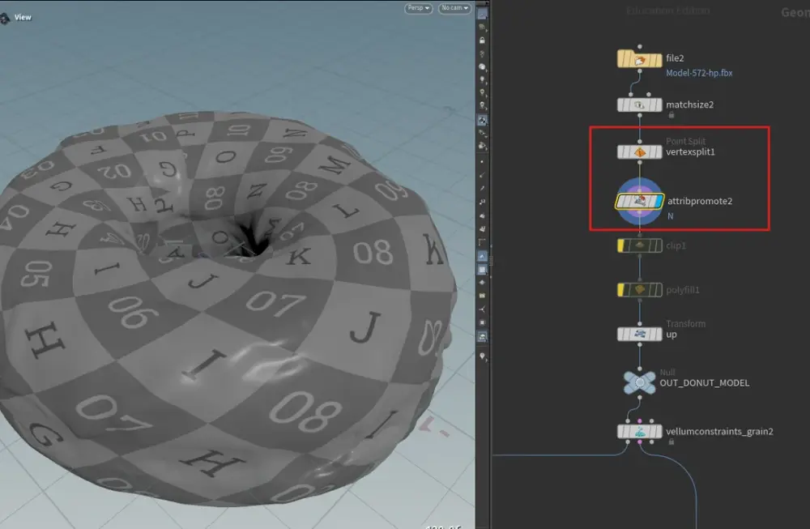Click the View pane label
810x529 pixels.
click(23, 17)
